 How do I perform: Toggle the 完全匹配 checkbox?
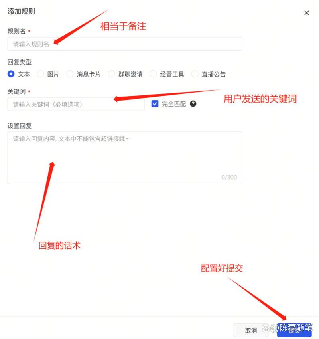(x=155, y=104)
